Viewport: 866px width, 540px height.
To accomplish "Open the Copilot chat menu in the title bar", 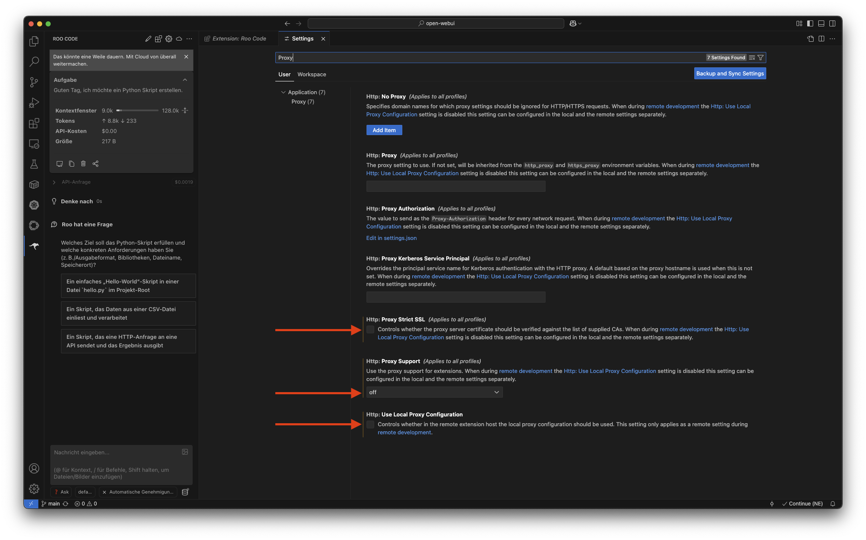I will [x=575, y=23].
